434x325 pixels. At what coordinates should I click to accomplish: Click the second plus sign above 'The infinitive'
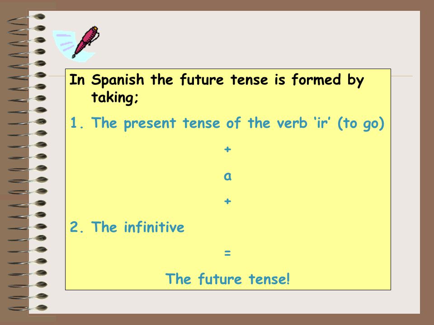coord(227,201)
